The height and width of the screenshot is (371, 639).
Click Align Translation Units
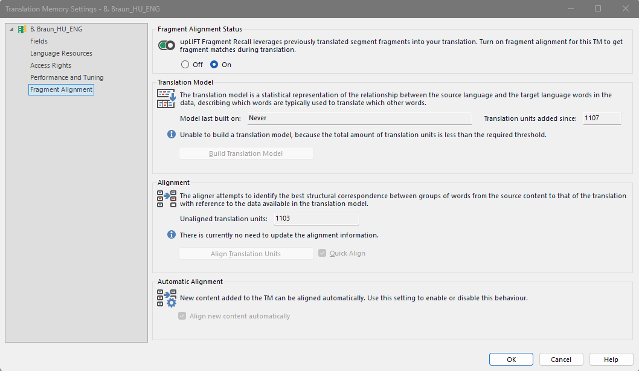(x=246, y=253)
